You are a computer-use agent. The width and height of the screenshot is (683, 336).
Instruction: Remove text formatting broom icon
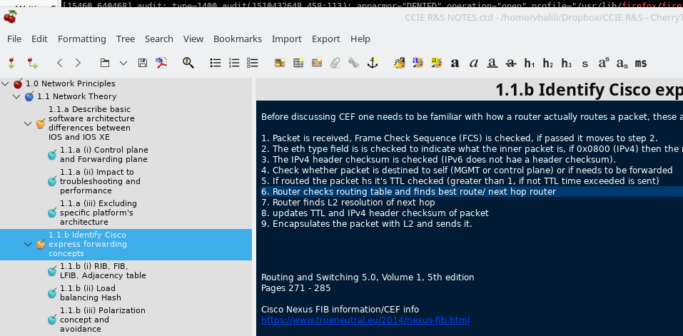tap(400, 63)
